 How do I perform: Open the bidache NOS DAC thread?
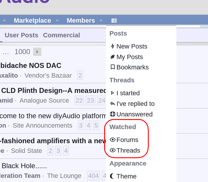point(31,65)
